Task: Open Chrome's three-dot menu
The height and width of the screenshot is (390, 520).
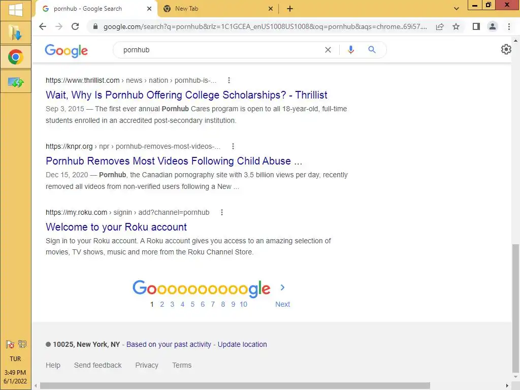Action: click(x=509, y=26)
